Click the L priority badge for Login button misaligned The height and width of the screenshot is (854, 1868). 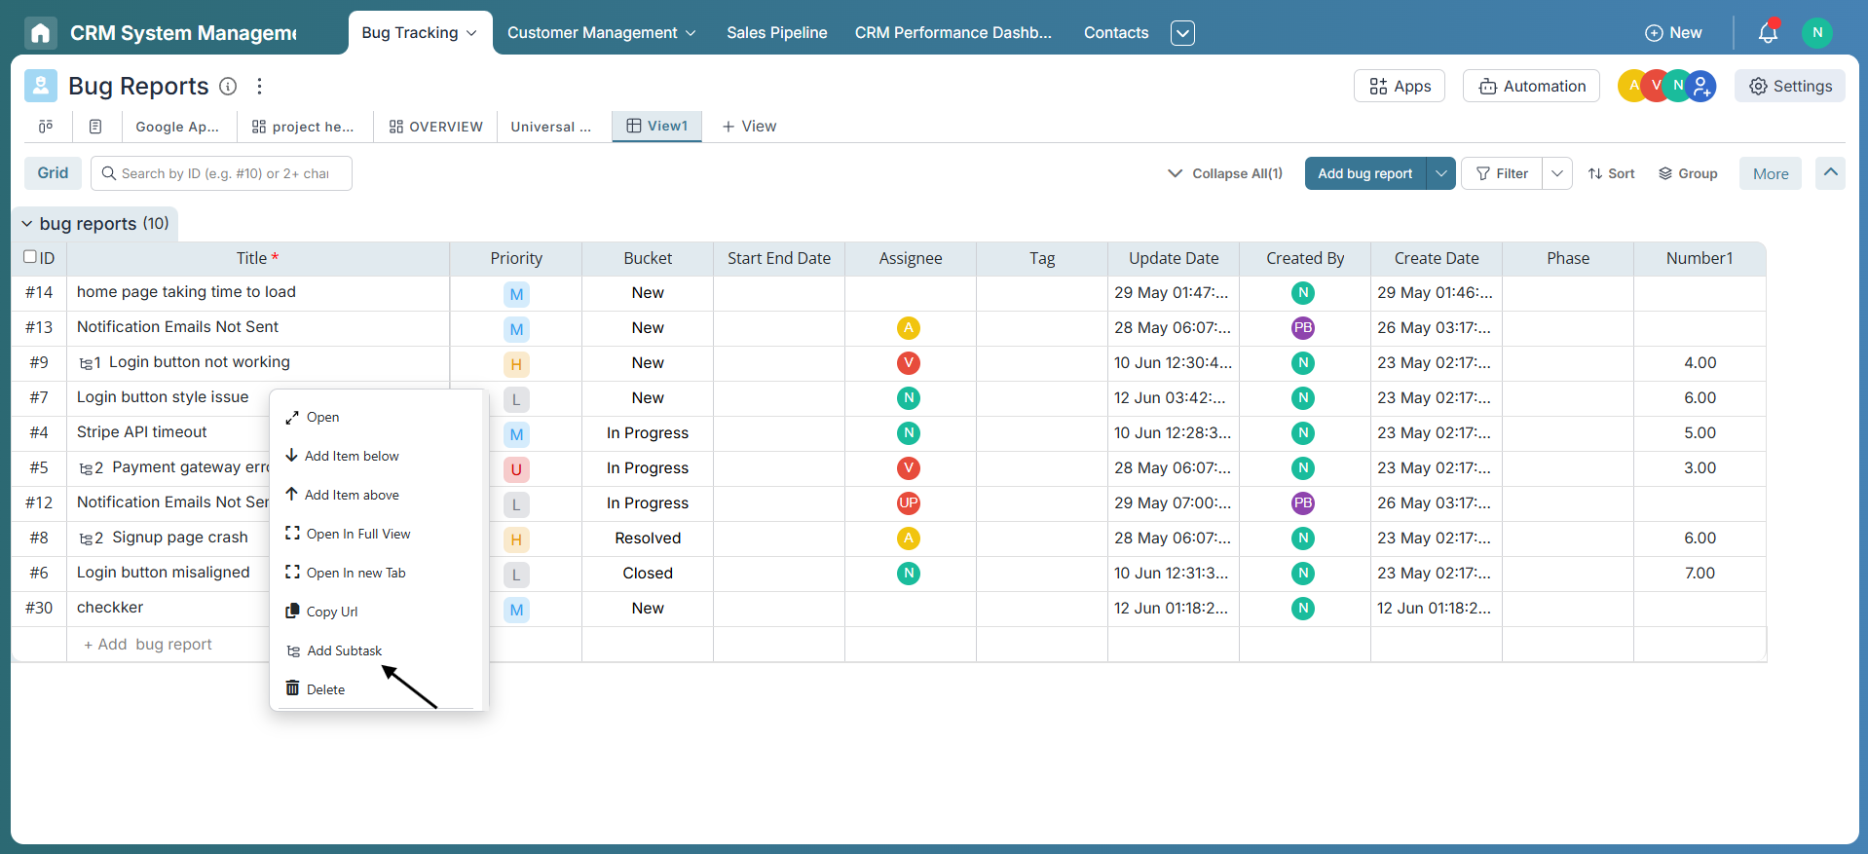coord(516,575)
